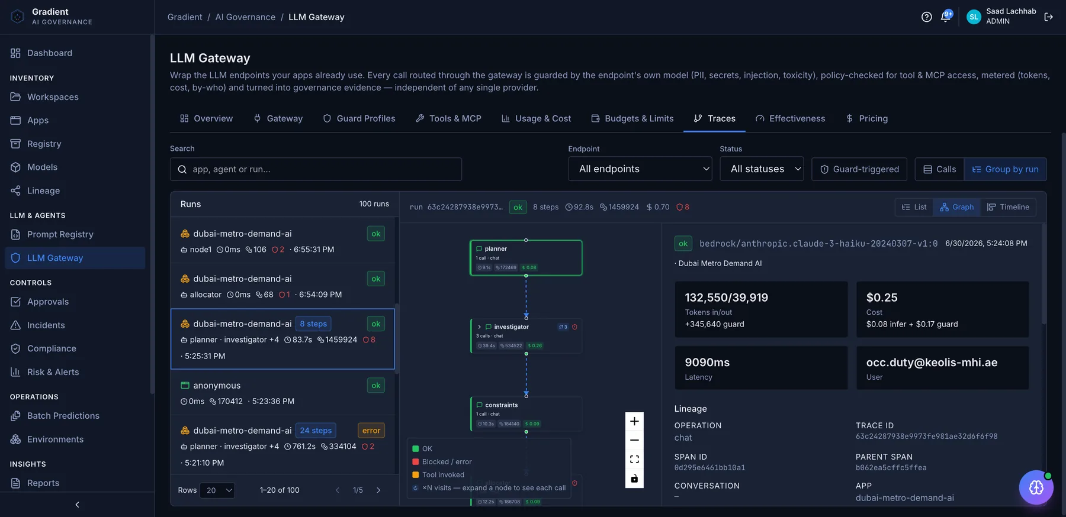The image size is (1066, 517).
Task: Open the Budgets & Limits tab
Action: point(632,118)
